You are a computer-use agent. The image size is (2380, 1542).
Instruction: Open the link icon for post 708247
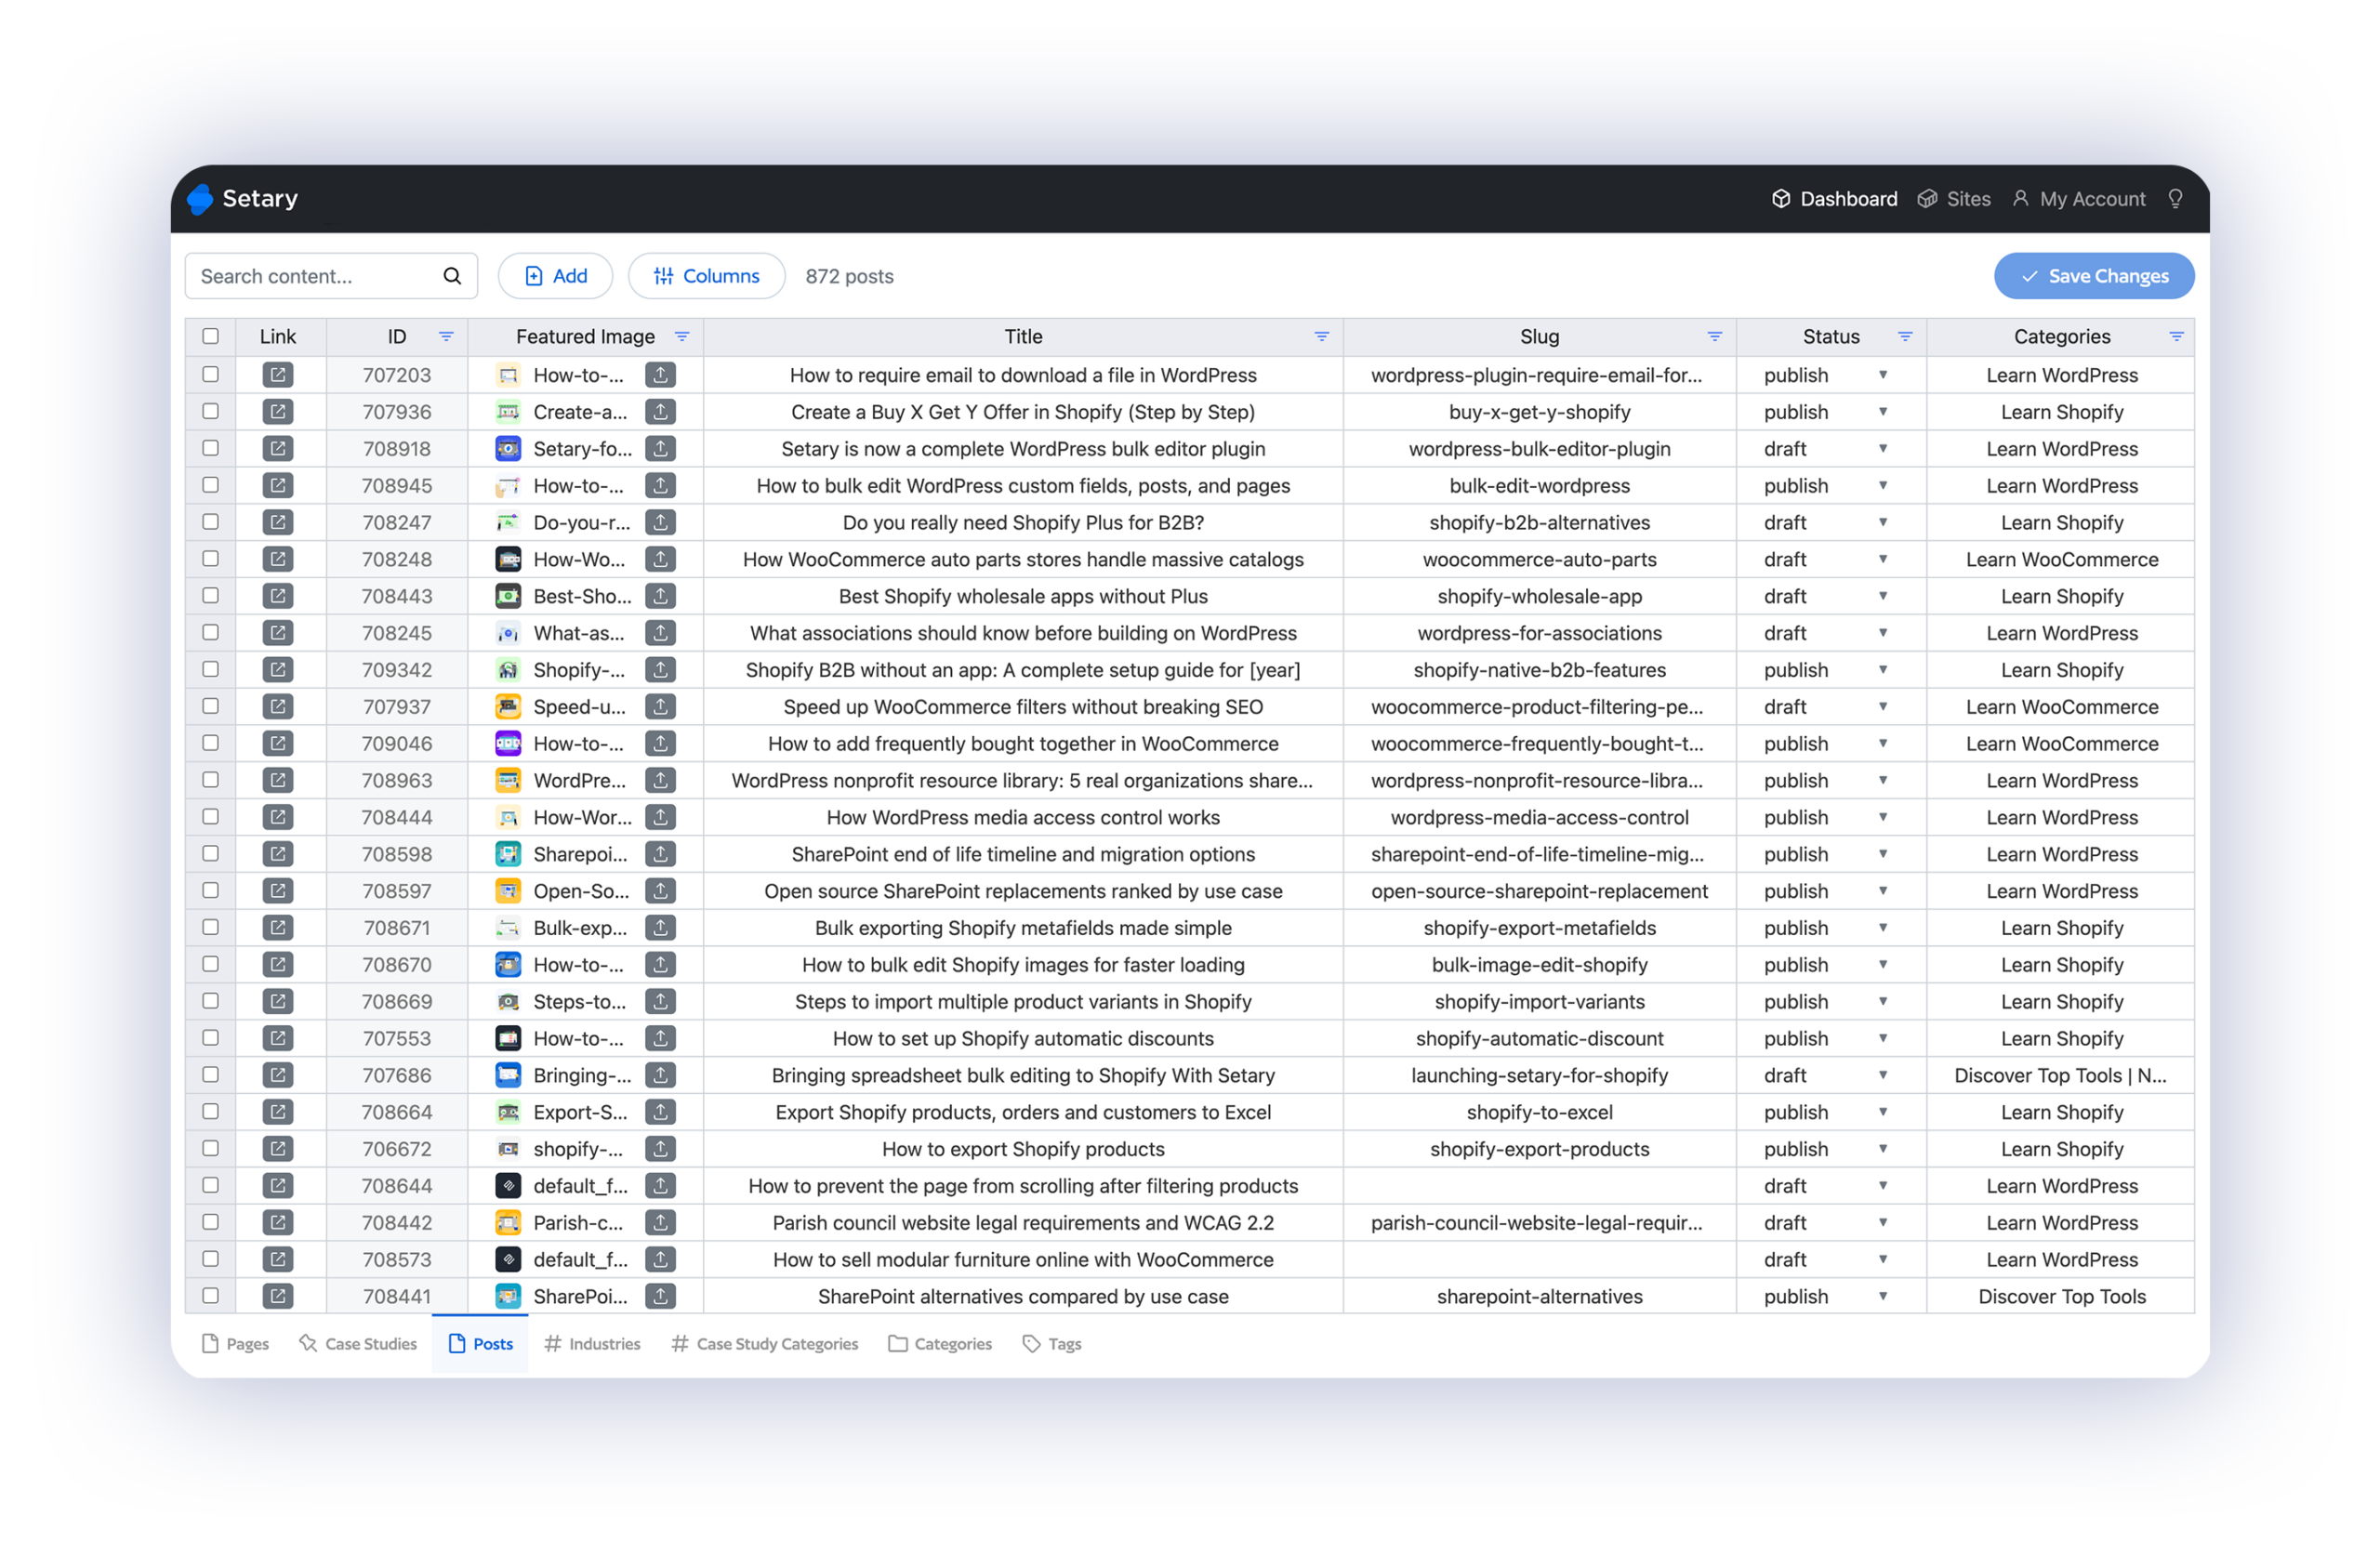[x=277, y=522]
